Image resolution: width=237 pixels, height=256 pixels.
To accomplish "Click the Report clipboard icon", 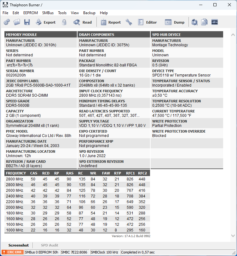I will click(103, 22).
